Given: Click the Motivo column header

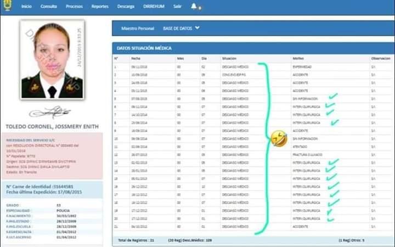Looking at the screenshot, I should (x=298, y=59).
